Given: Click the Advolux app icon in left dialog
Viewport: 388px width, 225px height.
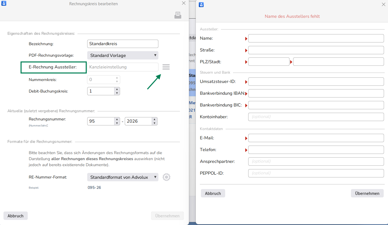Looking at the screenshot, I should [x=4, y=4].
